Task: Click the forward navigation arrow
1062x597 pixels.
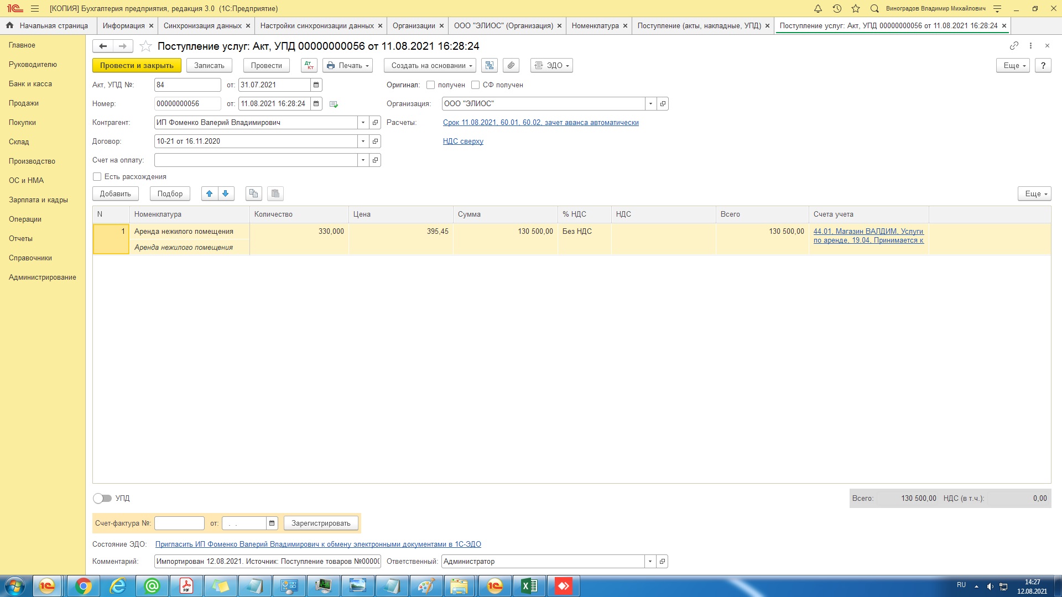Action: coord(123,46)
